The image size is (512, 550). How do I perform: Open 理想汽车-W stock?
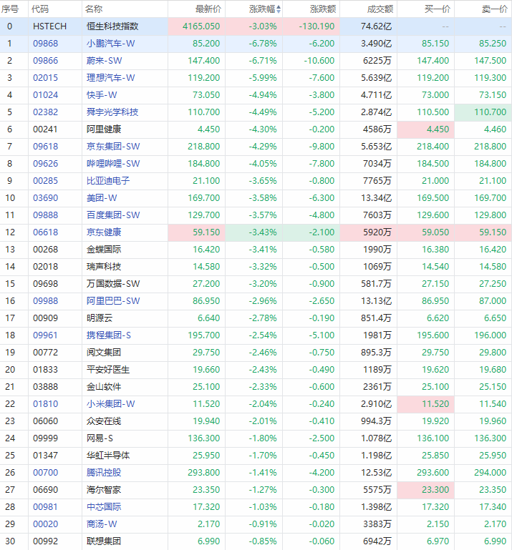click(x=110, y=78)
